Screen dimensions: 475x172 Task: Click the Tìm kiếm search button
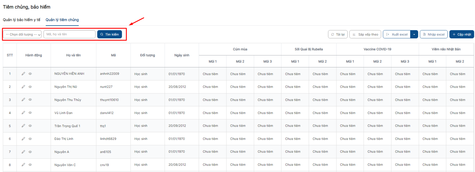coord(110,34)
